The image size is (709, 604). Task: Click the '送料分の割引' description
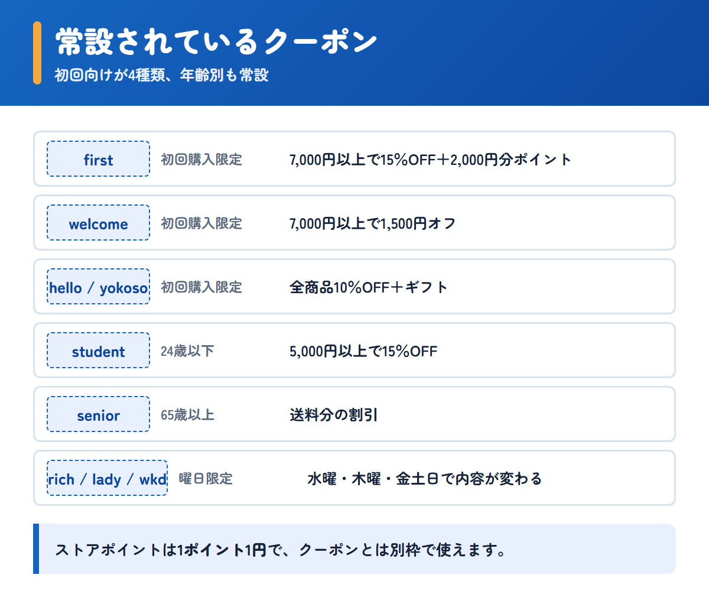click(334, 415)
